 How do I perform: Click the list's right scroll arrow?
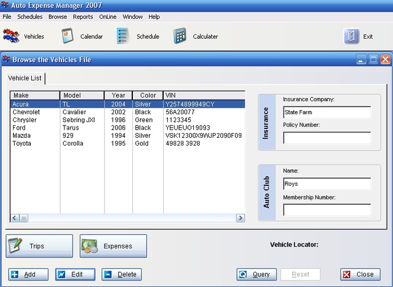[241, 218]
